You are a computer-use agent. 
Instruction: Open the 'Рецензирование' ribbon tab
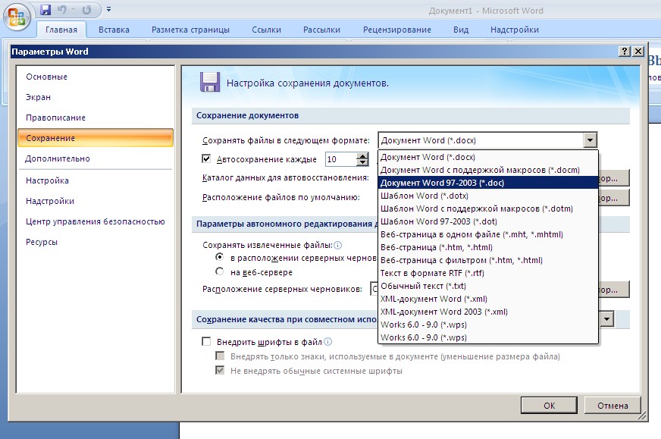click(x=397, y=30)
